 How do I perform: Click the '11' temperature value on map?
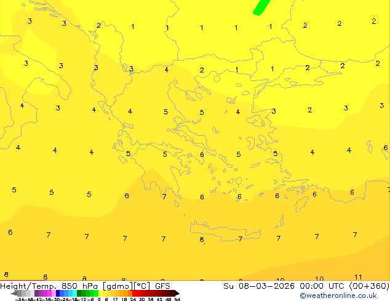click(x=358, y=277)
